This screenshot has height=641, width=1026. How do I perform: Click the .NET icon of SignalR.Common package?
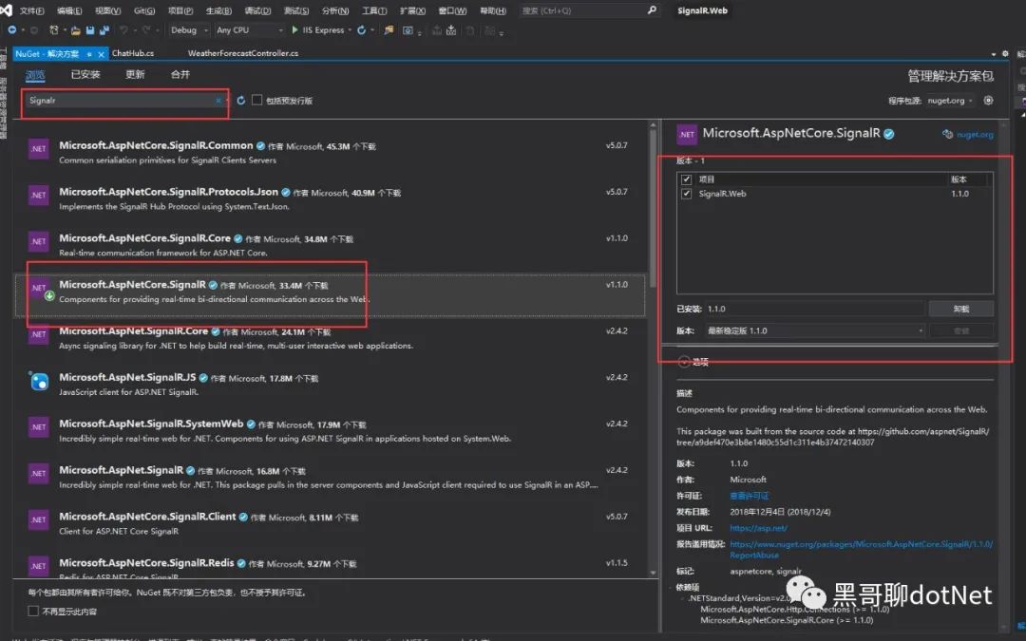[x=39, y=149]
